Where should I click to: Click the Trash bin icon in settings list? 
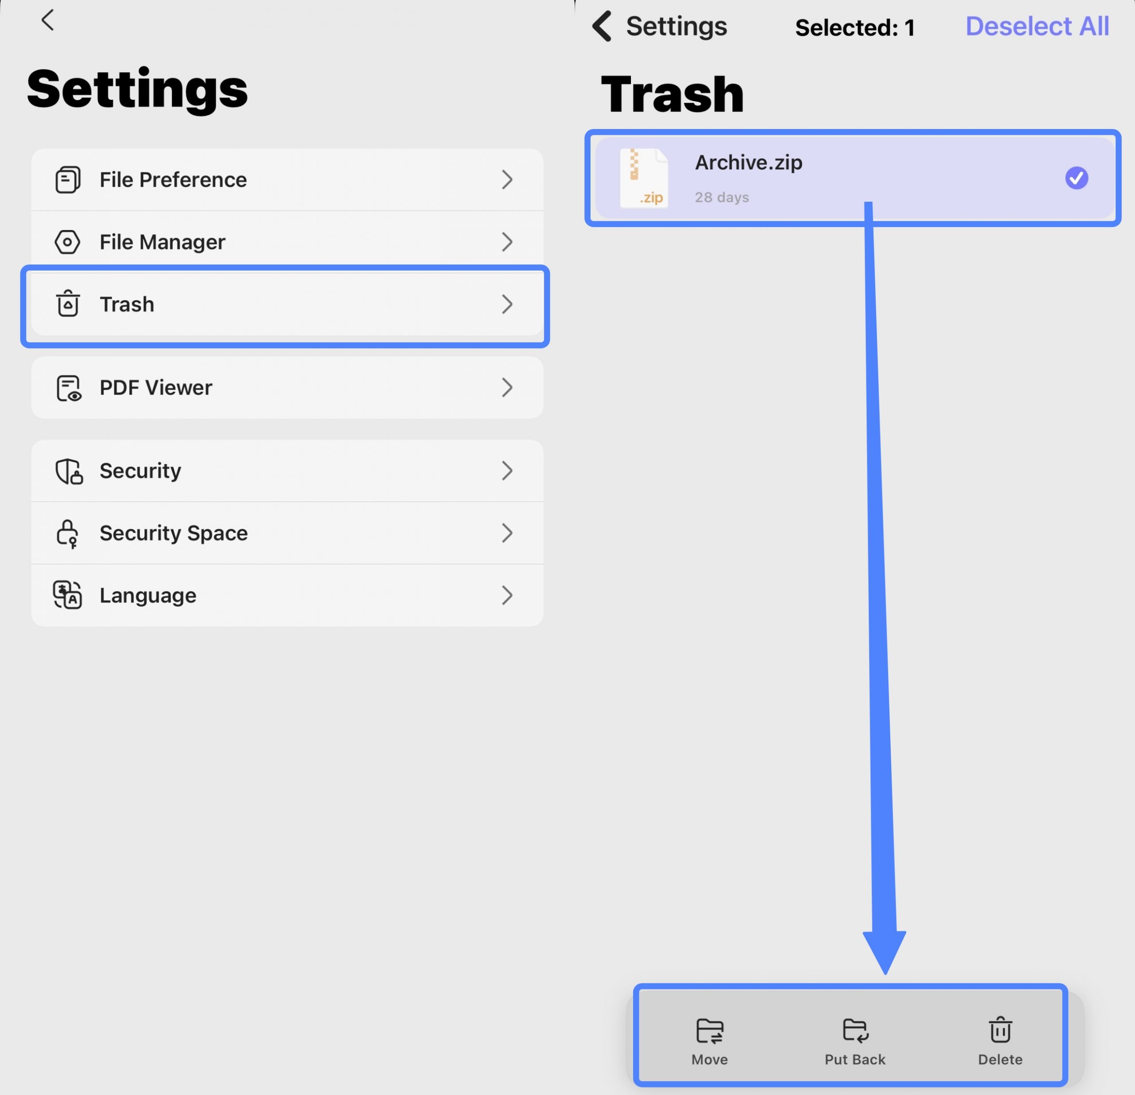pyautogui.click(x=68, y=303)
